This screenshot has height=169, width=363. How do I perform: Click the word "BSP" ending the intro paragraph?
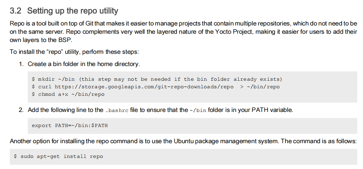pos(60,39)
